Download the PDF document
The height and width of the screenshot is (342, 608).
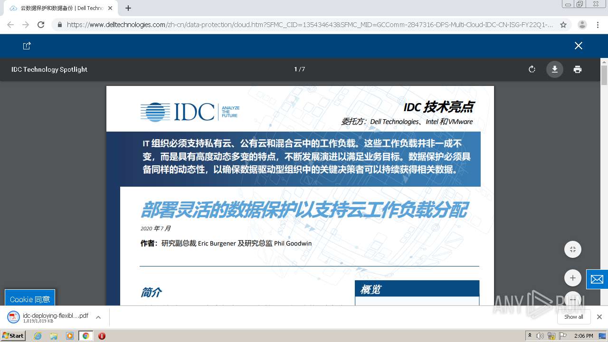point(554,69)
